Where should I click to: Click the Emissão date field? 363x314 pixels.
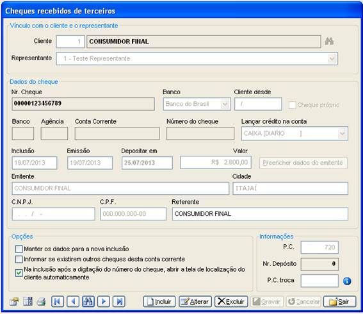(x=90, y=163)
